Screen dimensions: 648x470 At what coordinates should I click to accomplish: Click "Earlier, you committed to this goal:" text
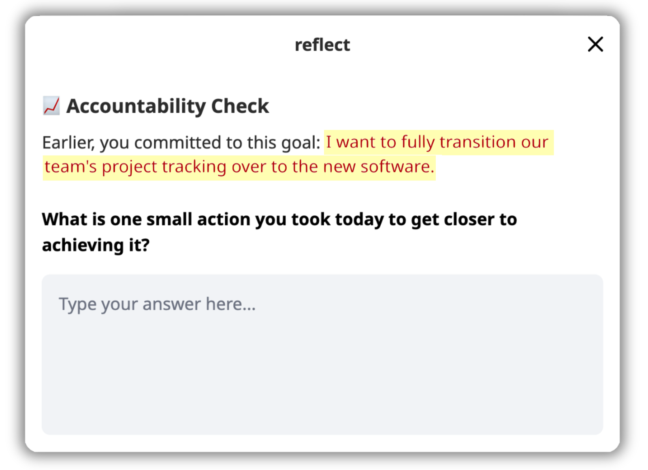tap(181, 142)
